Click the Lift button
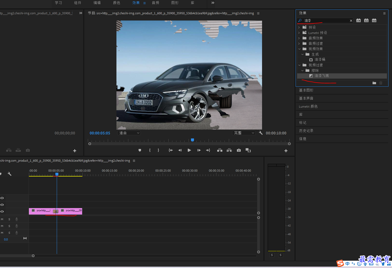Image resolution: width=392 pixels, height=268 pixels. pos(220,150)
